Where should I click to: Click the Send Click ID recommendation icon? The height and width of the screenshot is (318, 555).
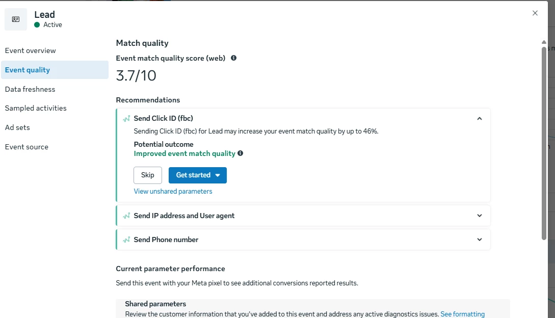click(126, 119)
